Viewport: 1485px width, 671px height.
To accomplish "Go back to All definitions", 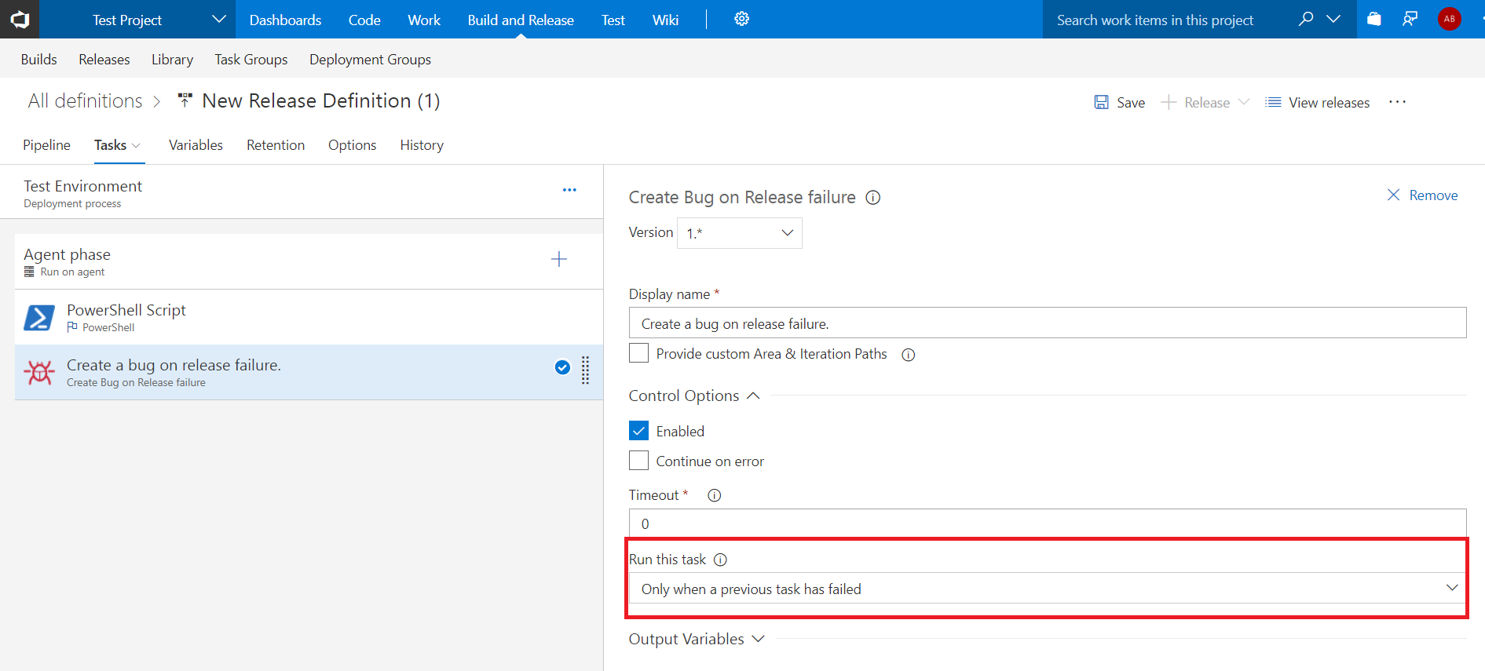I will 86,100.
